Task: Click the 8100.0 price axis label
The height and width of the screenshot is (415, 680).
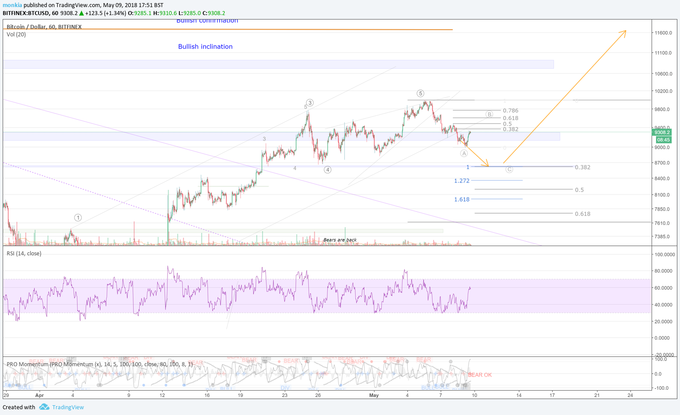Action: (662, 195)
